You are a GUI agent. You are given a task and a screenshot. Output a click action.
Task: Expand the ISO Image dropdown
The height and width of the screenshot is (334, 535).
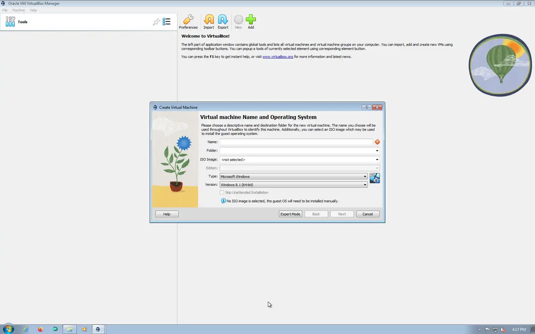[x=377, y=159]
